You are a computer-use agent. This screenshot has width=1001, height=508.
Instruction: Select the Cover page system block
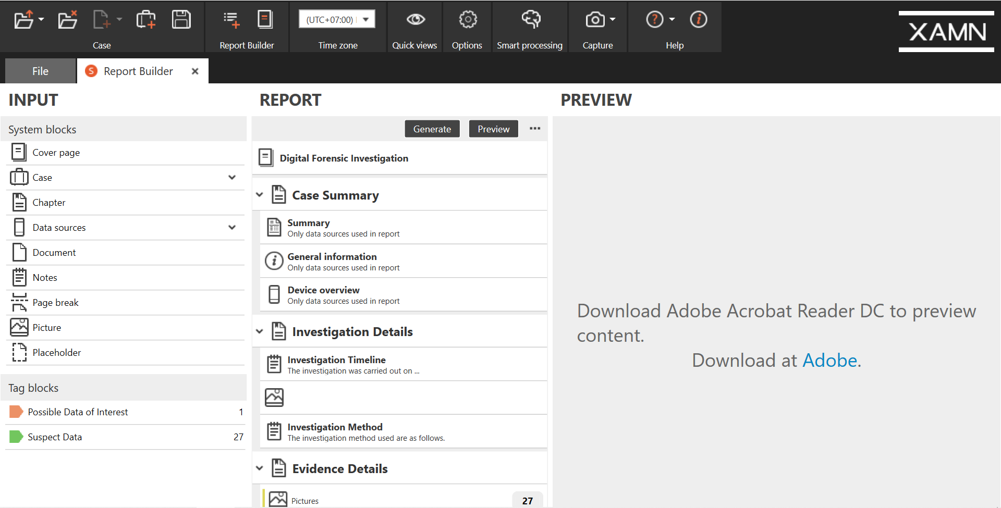(126, 153)
